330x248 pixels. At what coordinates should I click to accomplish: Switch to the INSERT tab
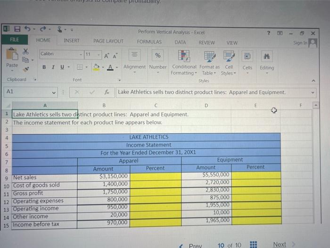click(x=72, y=41)
